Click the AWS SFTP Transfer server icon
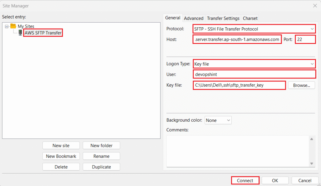 [20, 32]
